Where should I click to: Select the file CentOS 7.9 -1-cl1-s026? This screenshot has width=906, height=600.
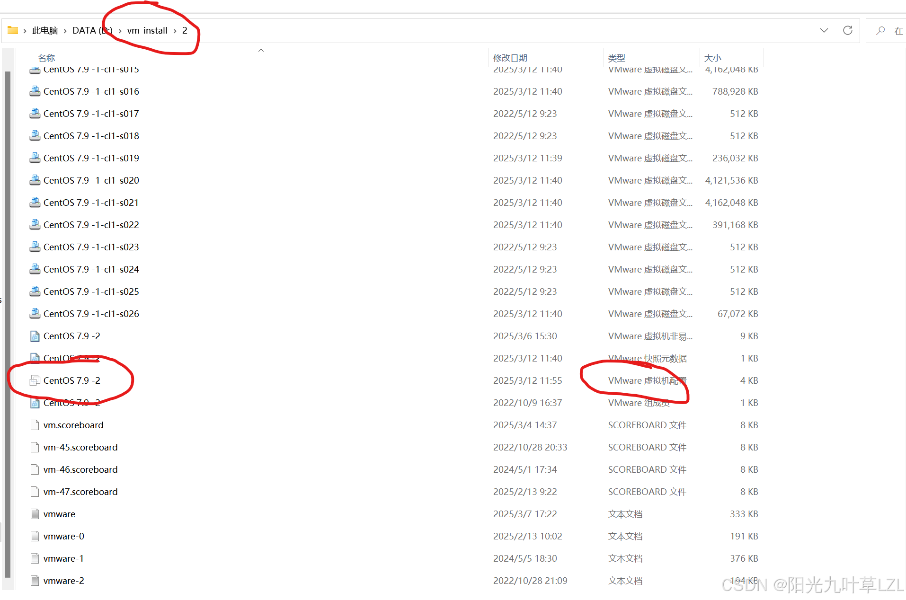[x=91, y=314]
